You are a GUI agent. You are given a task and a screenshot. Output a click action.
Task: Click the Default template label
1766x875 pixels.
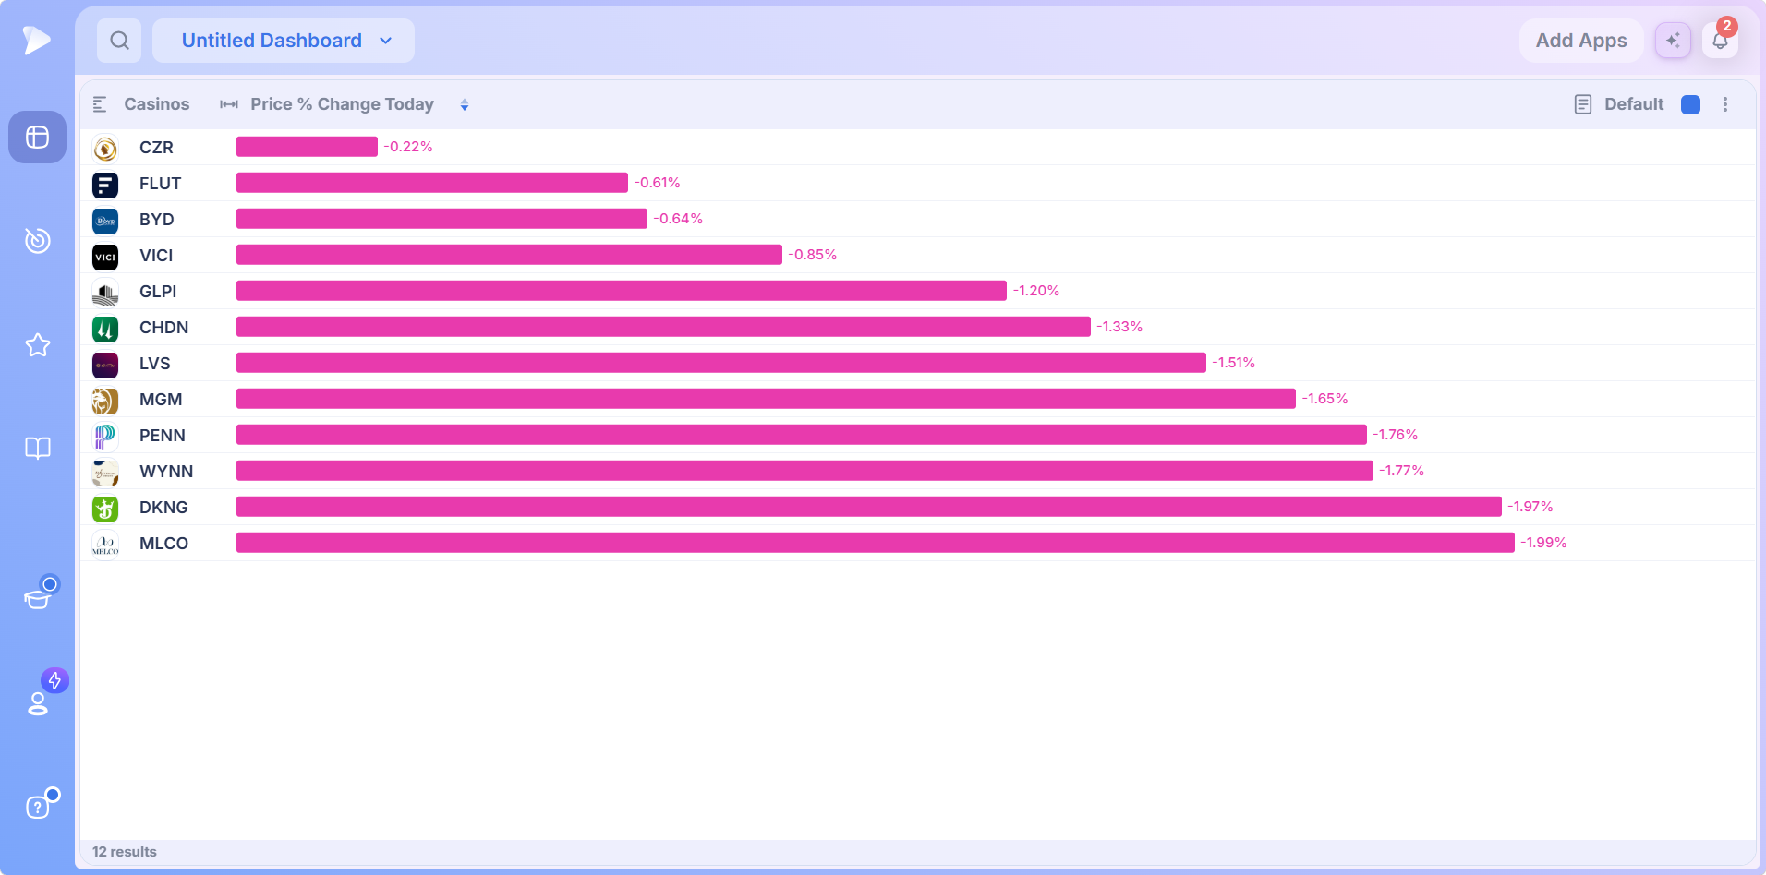click(x=1634, y=104)
